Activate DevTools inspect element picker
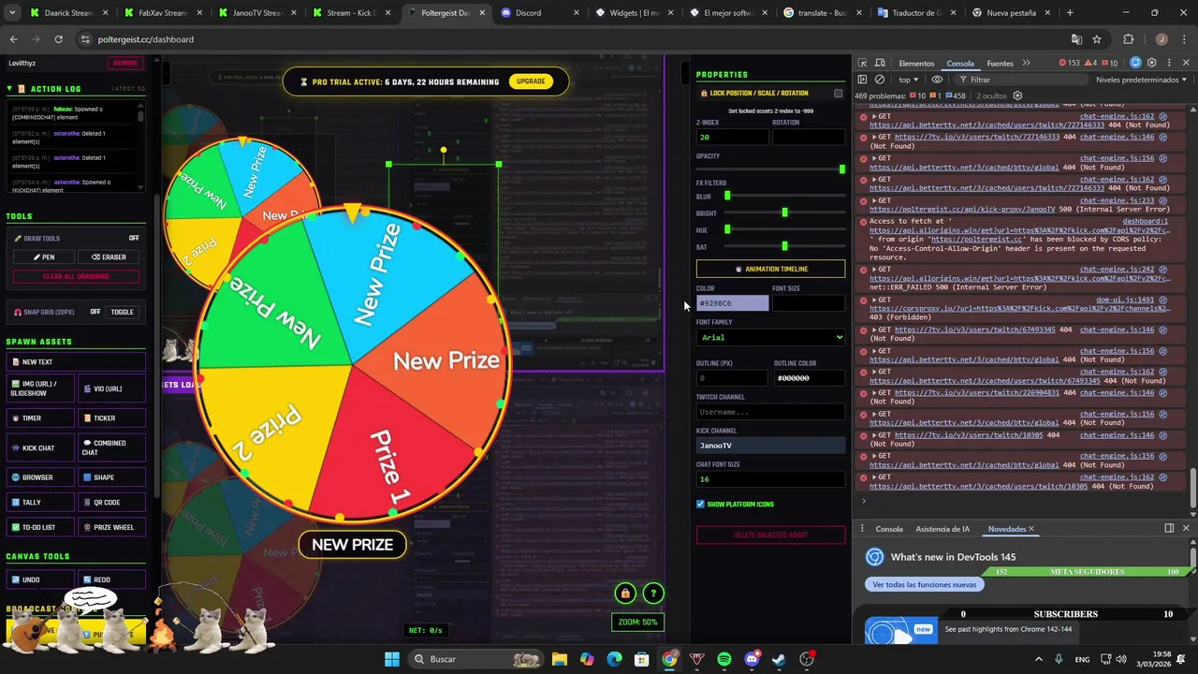The image size is (1198, 674). tap(863, 63)
